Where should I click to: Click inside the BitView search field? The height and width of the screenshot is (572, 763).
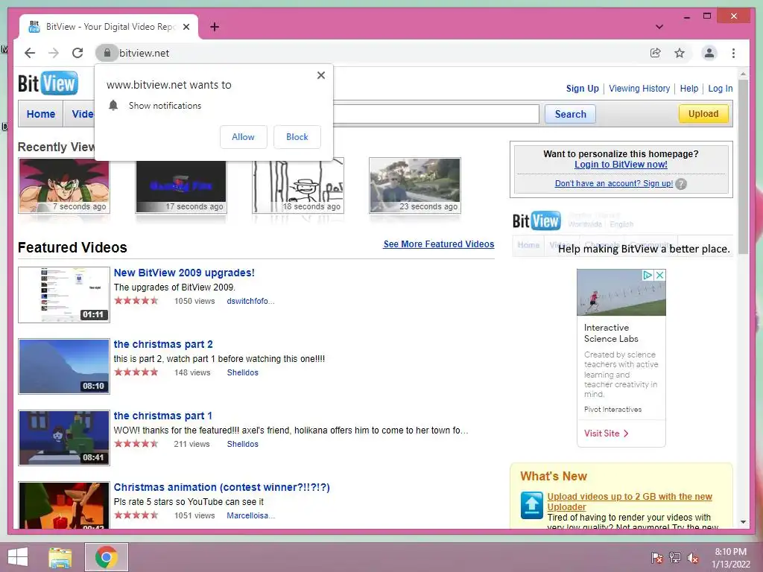click(x=435, y=114)
